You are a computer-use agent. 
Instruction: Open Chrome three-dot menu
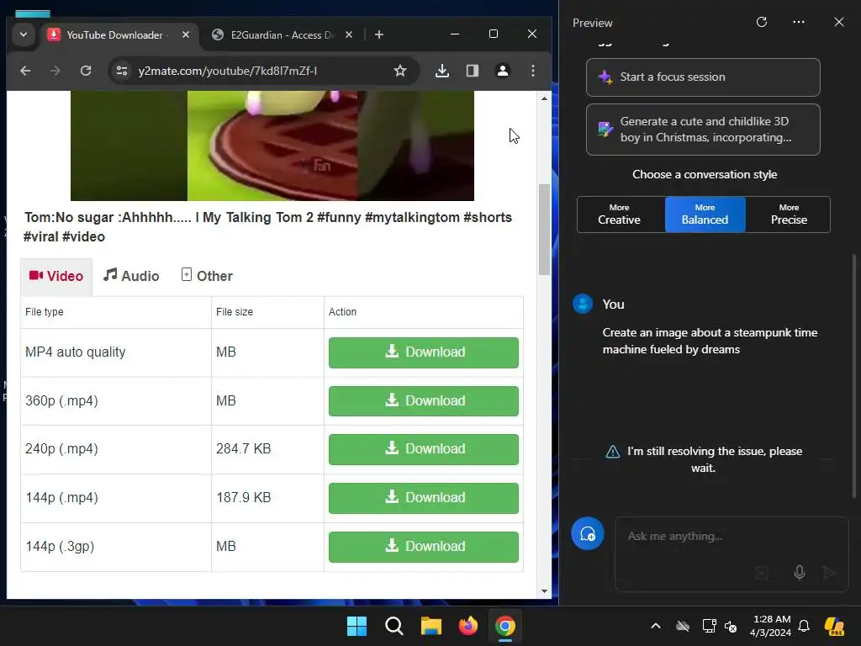pos(532,71)
